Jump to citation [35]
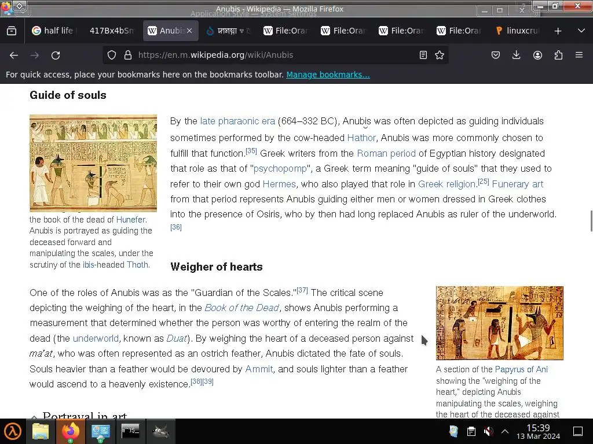 click(251, 151)
